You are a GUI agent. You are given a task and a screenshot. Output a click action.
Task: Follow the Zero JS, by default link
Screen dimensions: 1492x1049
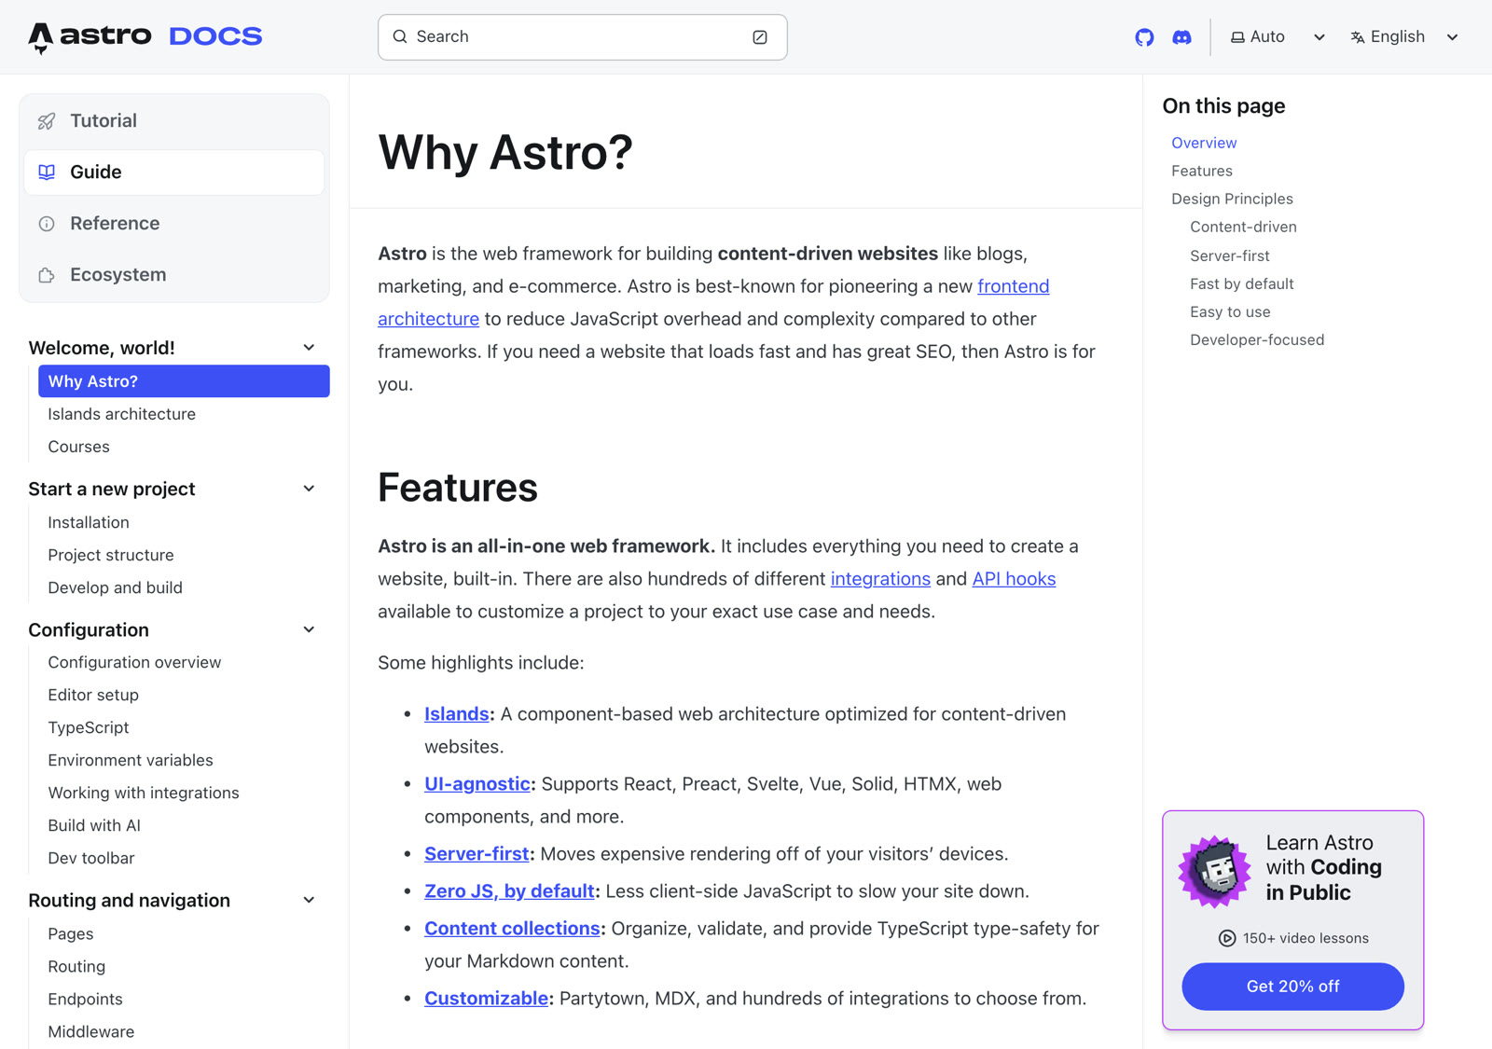(509, 891)
